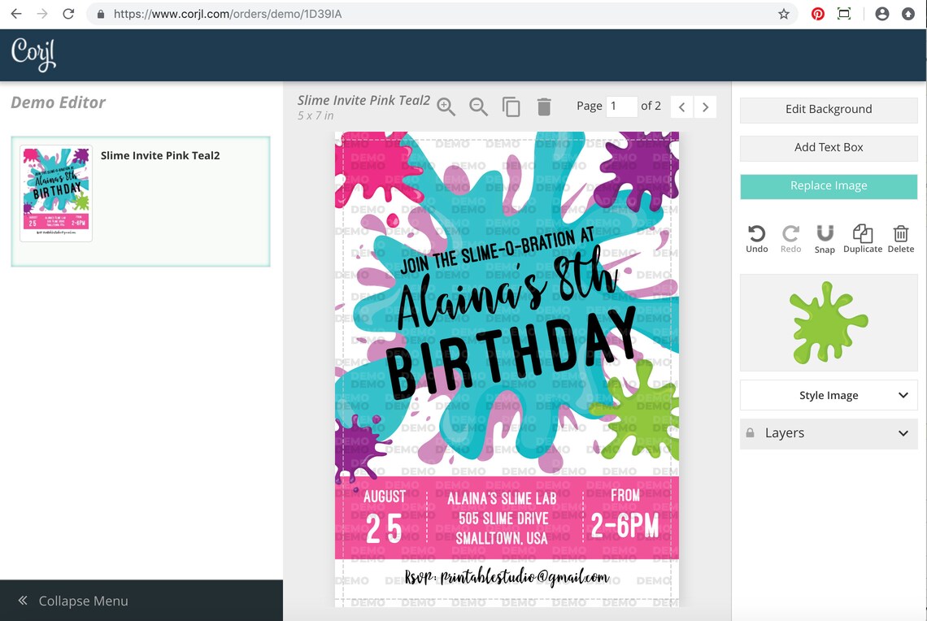Click the page number input field
The width and height of the screenshot is (927, 621).
click(x=621, y=106)
